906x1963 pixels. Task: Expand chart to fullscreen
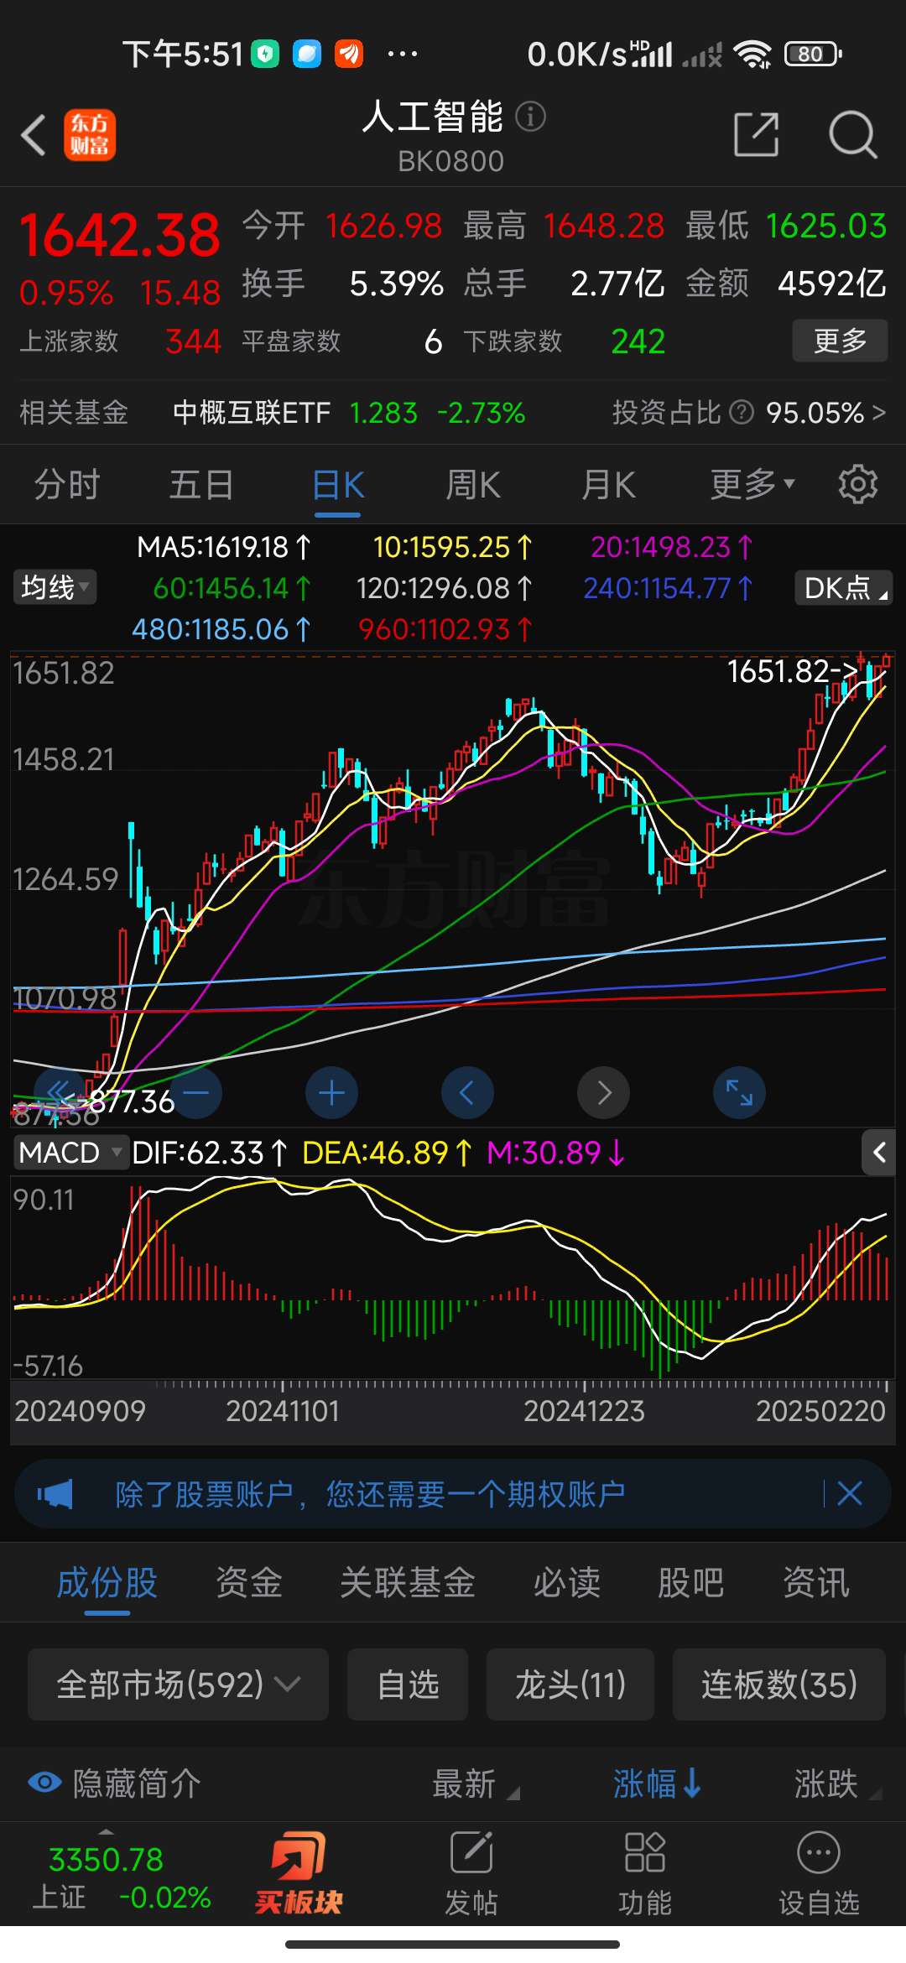click(x=739, y=1092)
